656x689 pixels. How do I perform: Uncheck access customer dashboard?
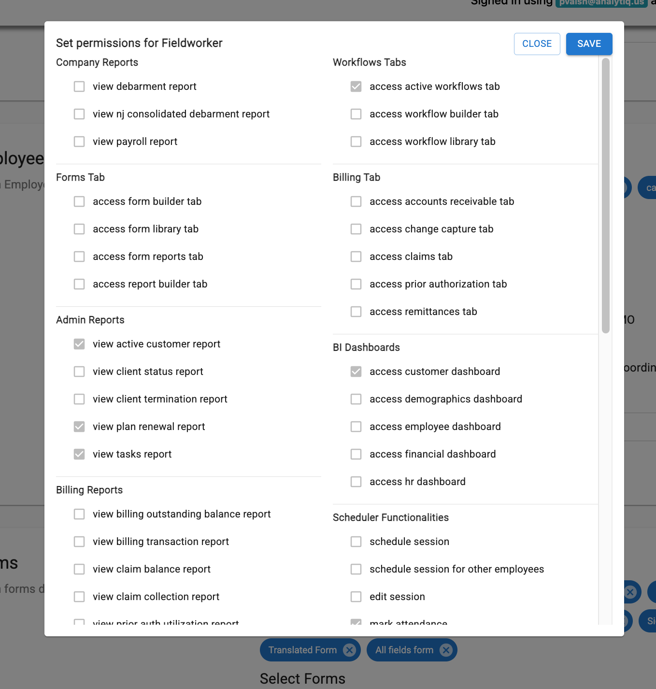coord(356,372)
